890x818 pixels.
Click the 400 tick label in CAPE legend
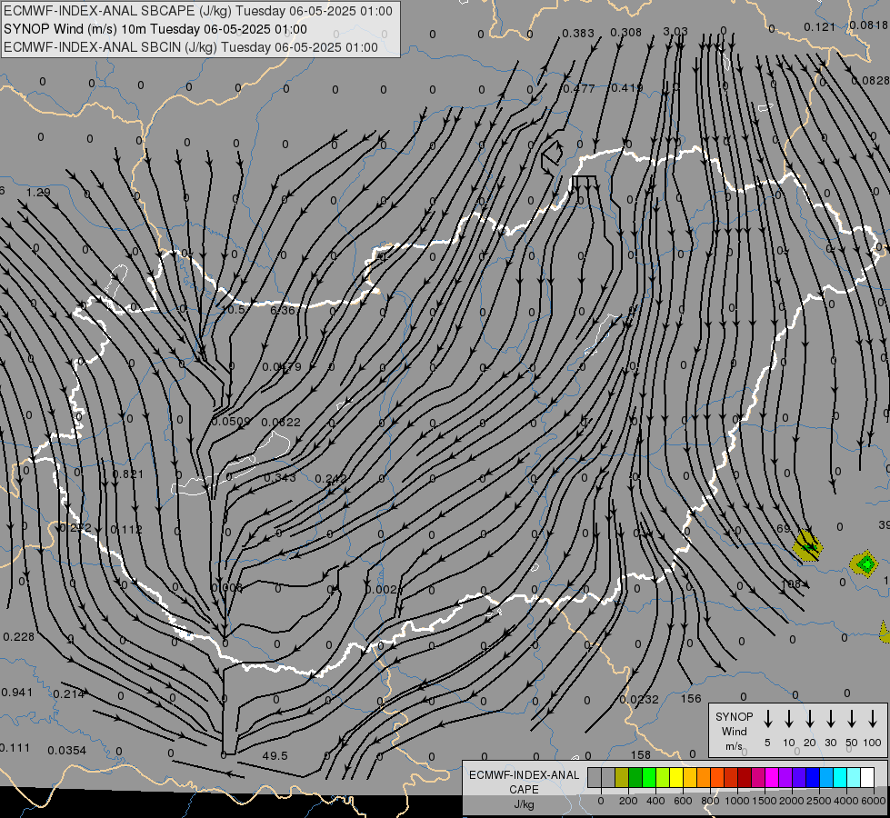[x=655, y=801]
